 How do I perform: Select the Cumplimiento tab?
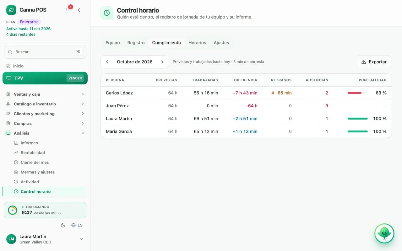tap(166, 43)
